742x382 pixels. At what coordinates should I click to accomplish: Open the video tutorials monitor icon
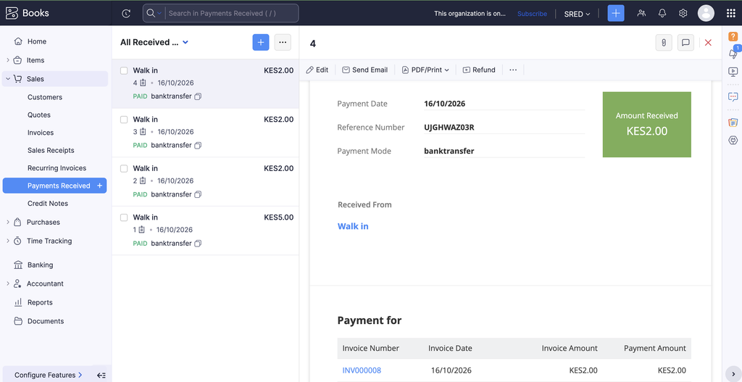click(x=733, y=72)
